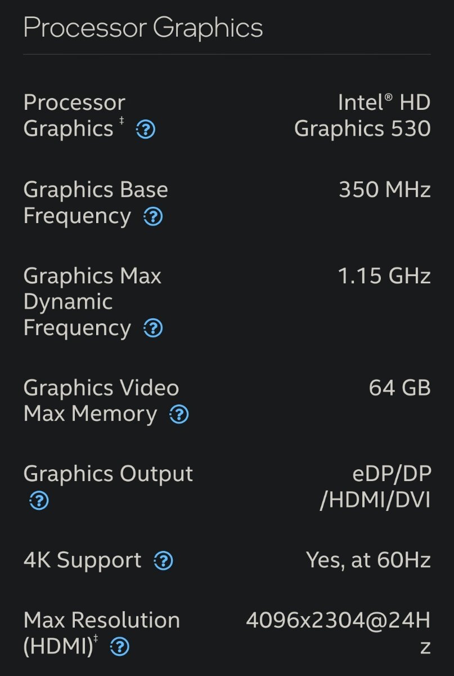Click the Max Resolution (HDMI) label

[x=102, y=634]
